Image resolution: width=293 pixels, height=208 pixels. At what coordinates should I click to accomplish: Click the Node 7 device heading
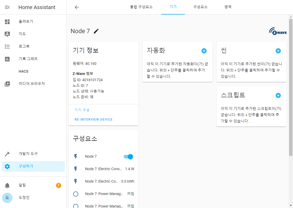point(80,31)
